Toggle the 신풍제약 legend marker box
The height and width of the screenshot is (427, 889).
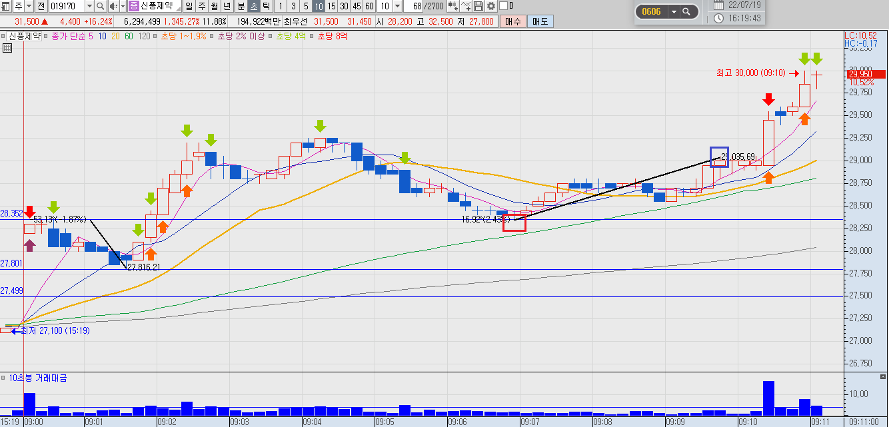click(x=3, y=36)
